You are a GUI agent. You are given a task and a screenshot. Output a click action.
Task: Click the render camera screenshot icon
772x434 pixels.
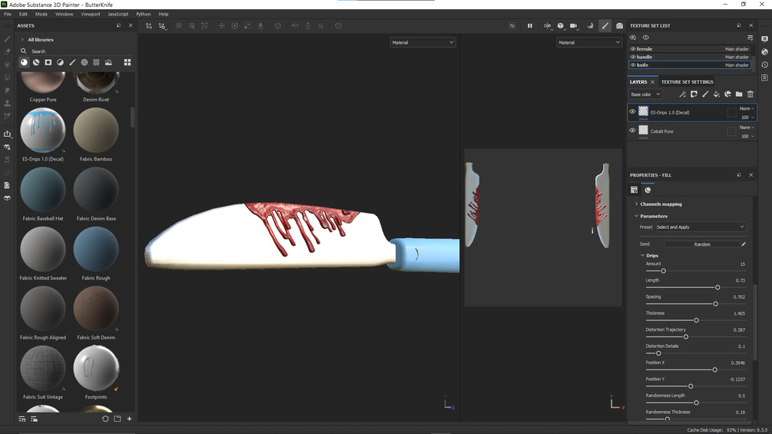[x=619, y=25]
